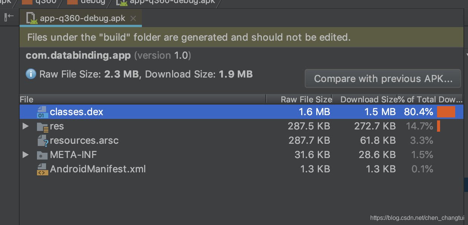Click Compare with previous APK button

[383, 79]
